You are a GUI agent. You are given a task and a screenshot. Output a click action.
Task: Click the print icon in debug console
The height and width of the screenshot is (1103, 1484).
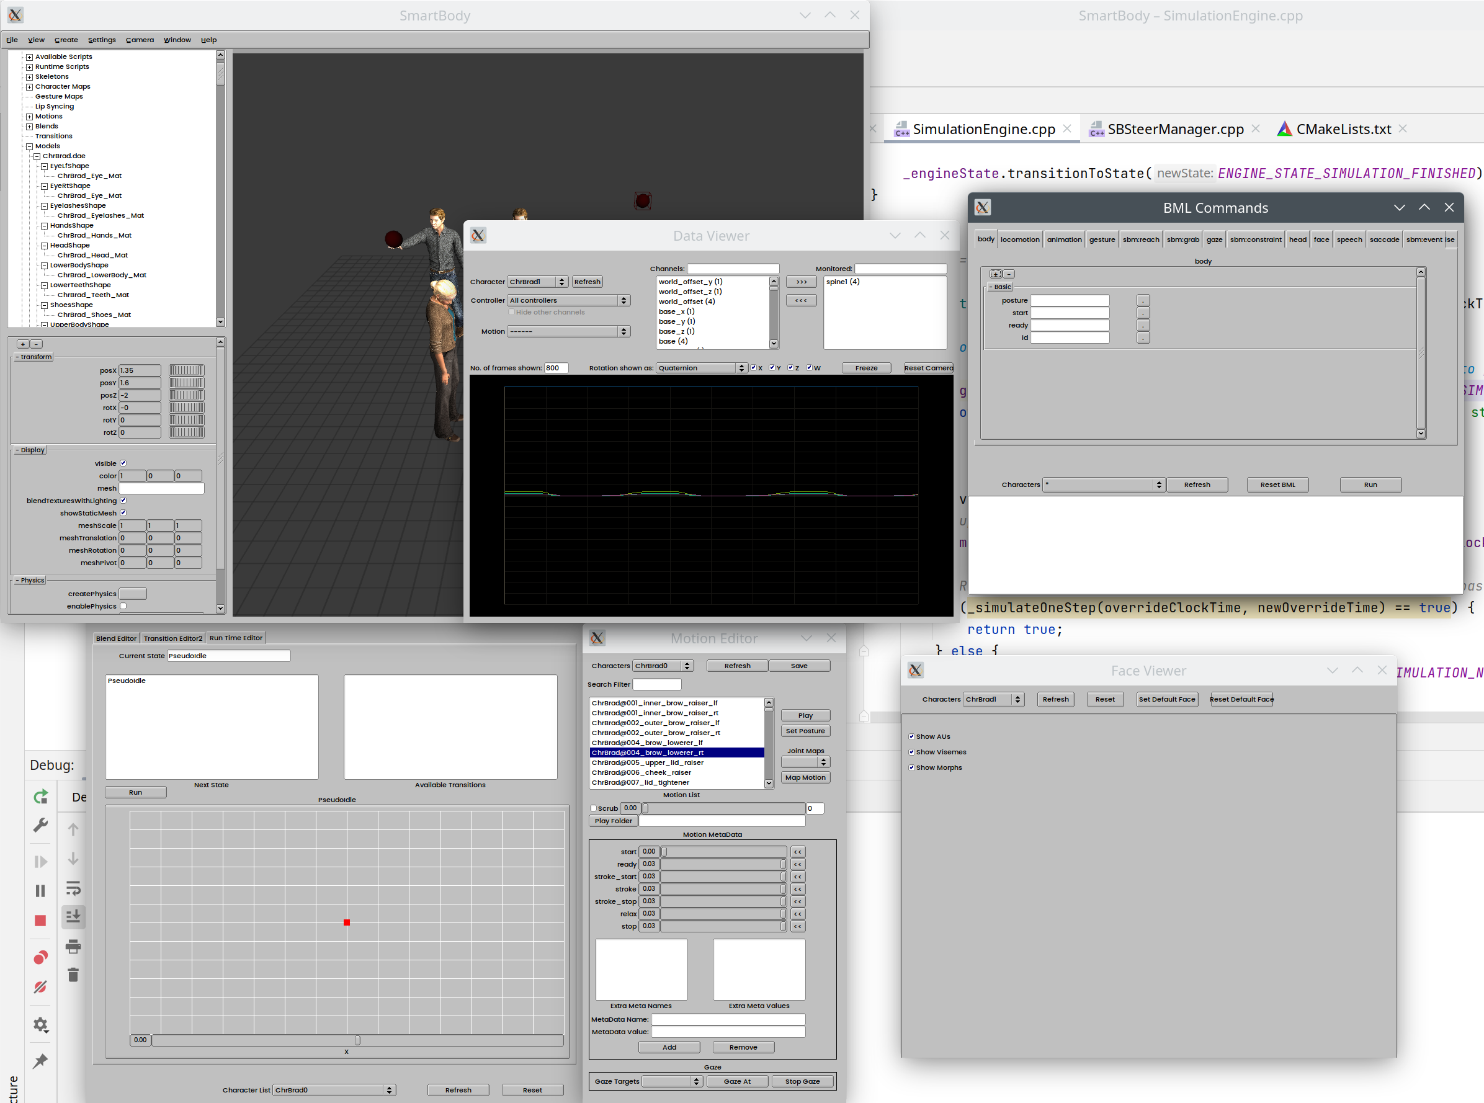click(x=73, y=946)
